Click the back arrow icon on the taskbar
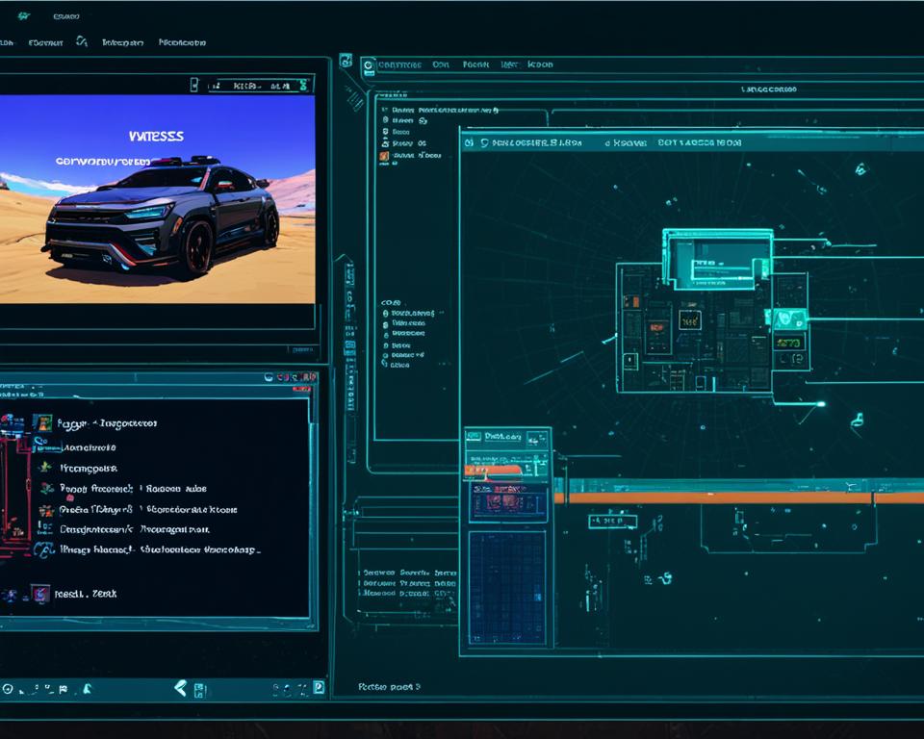 [x=179, y=687]
